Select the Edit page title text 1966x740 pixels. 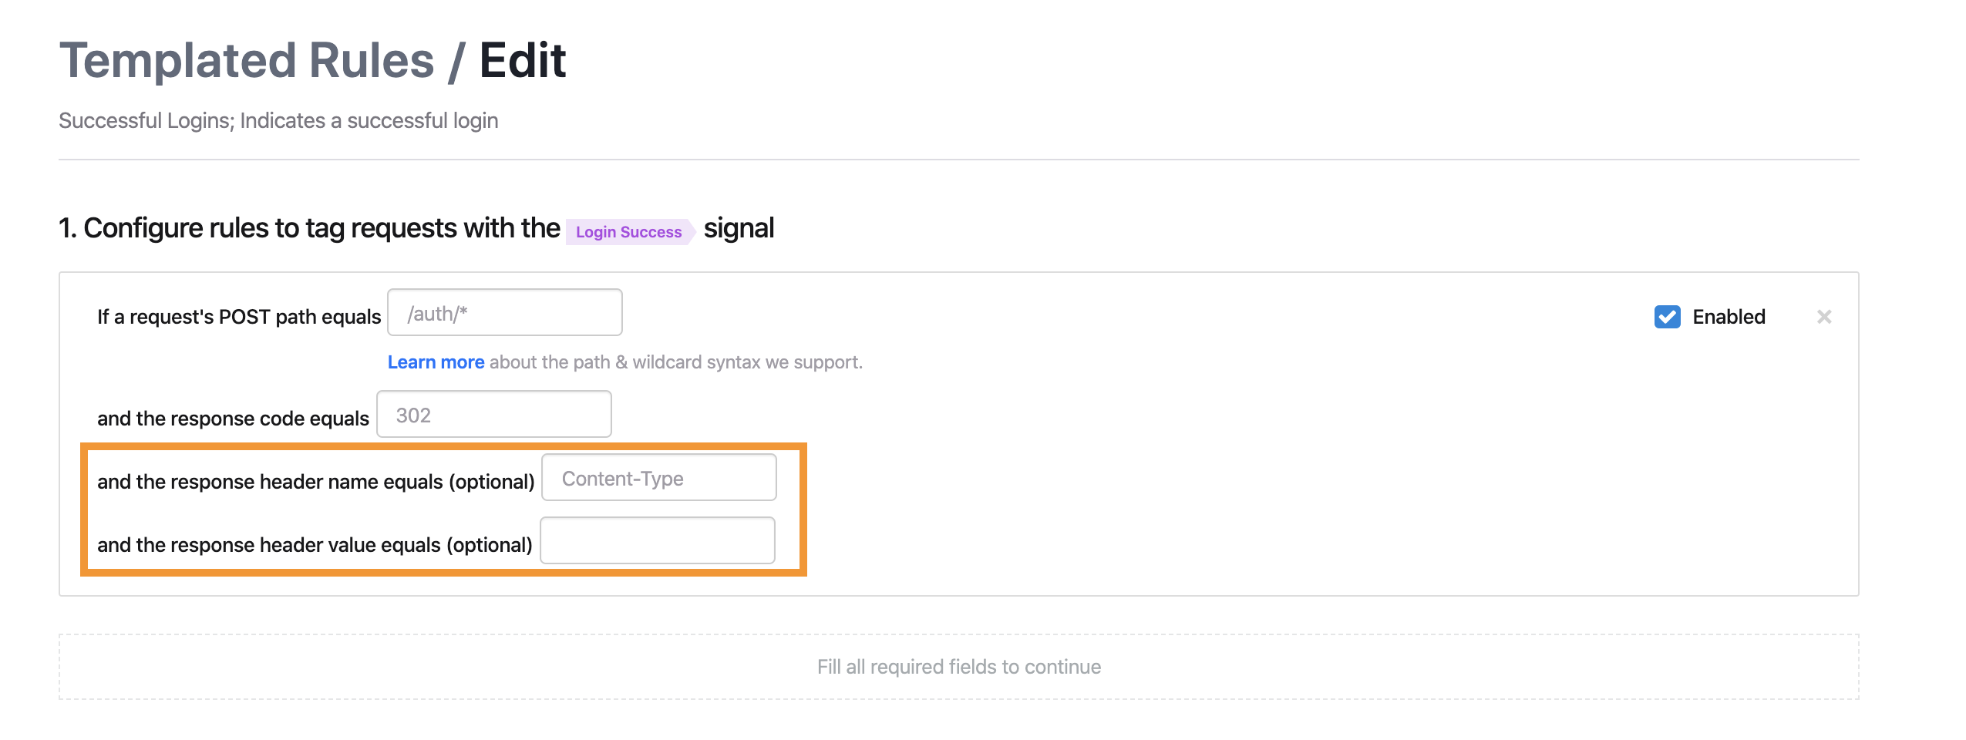coord(522,60)
